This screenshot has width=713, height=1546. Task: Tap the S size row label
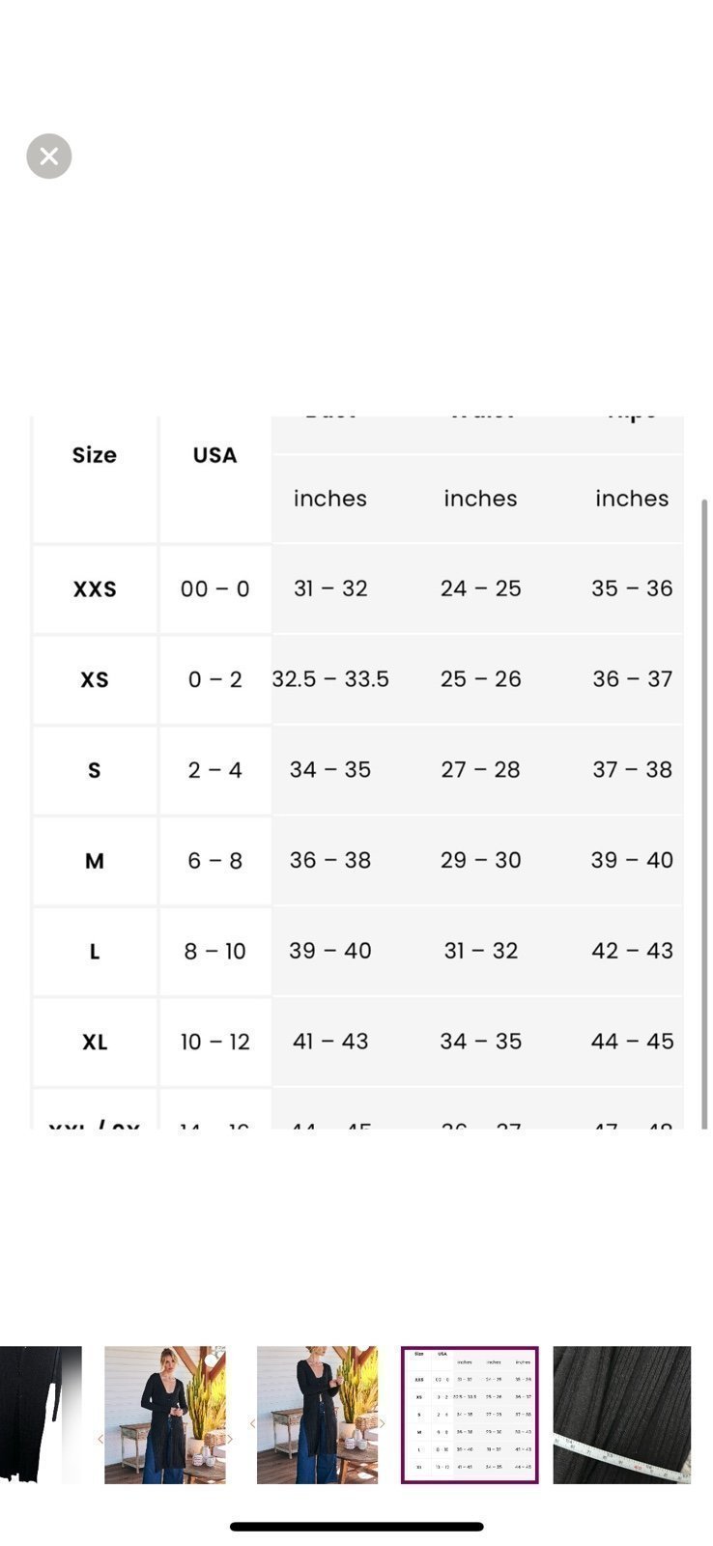pyautogui.click(x=95, y=770)
